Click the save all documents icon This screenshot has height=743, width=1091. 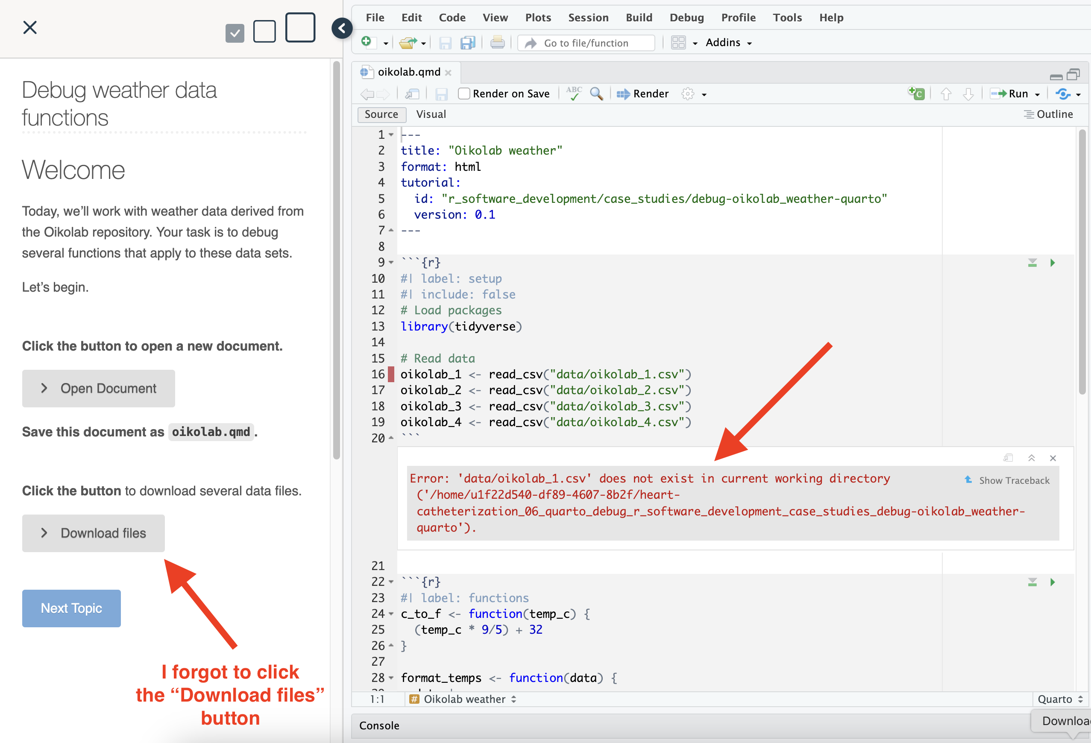(x=468, y=43)
